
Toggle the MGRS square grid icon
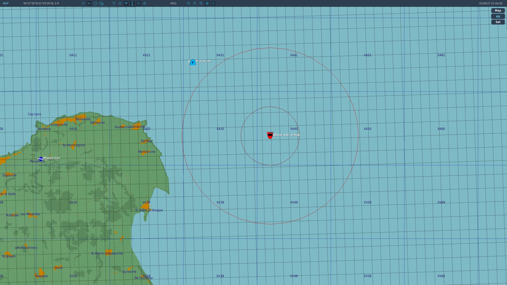pos(213,3)
